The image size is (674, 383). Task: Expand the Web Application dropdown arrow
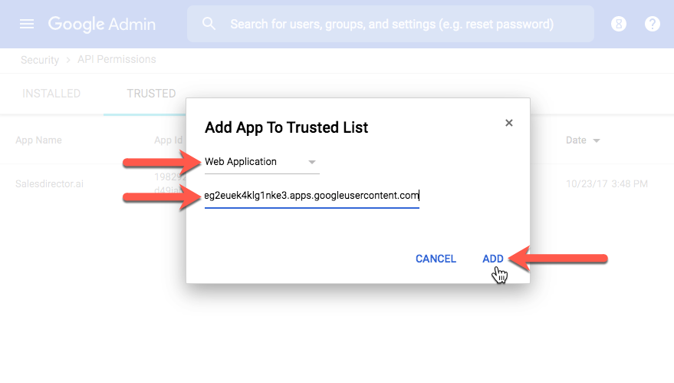click(x=312, y=162)
